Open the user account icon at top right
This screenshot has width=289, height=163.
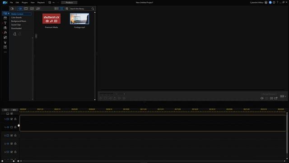[266, 2]
